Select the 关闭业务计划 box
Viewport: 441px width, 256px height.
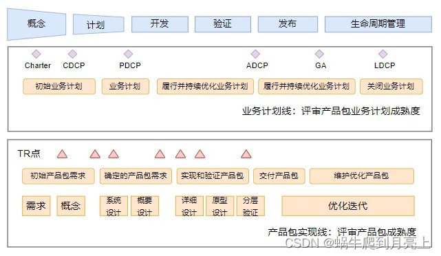pyautogui.click(x=391, y=86)
